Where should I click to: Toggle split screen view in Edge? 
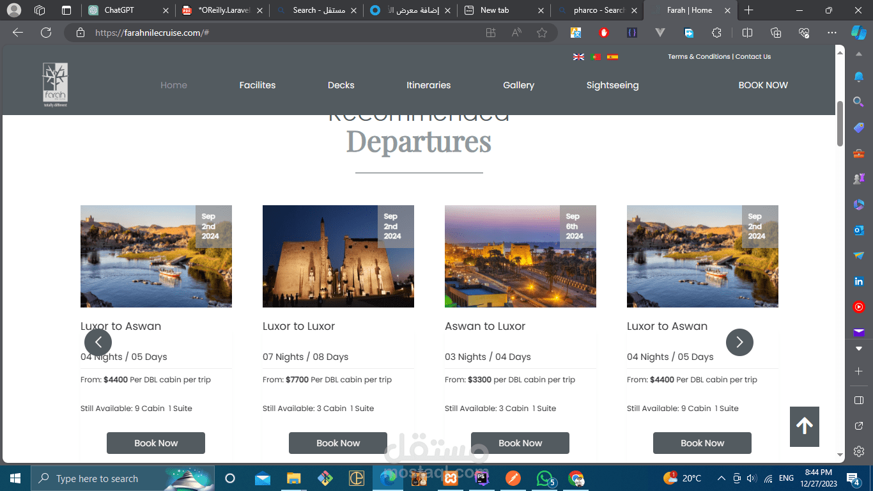pyautogui.click(x=747, y=33)
